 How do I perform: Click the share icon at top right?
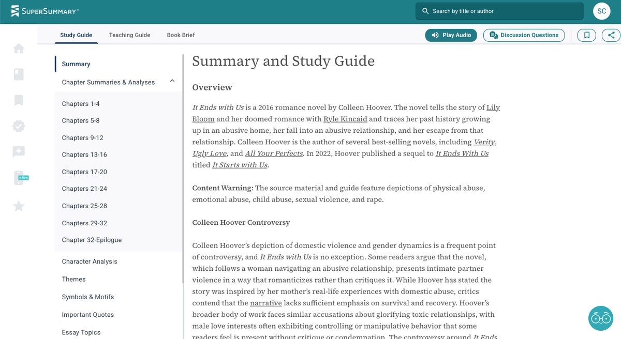coord(611,35)
